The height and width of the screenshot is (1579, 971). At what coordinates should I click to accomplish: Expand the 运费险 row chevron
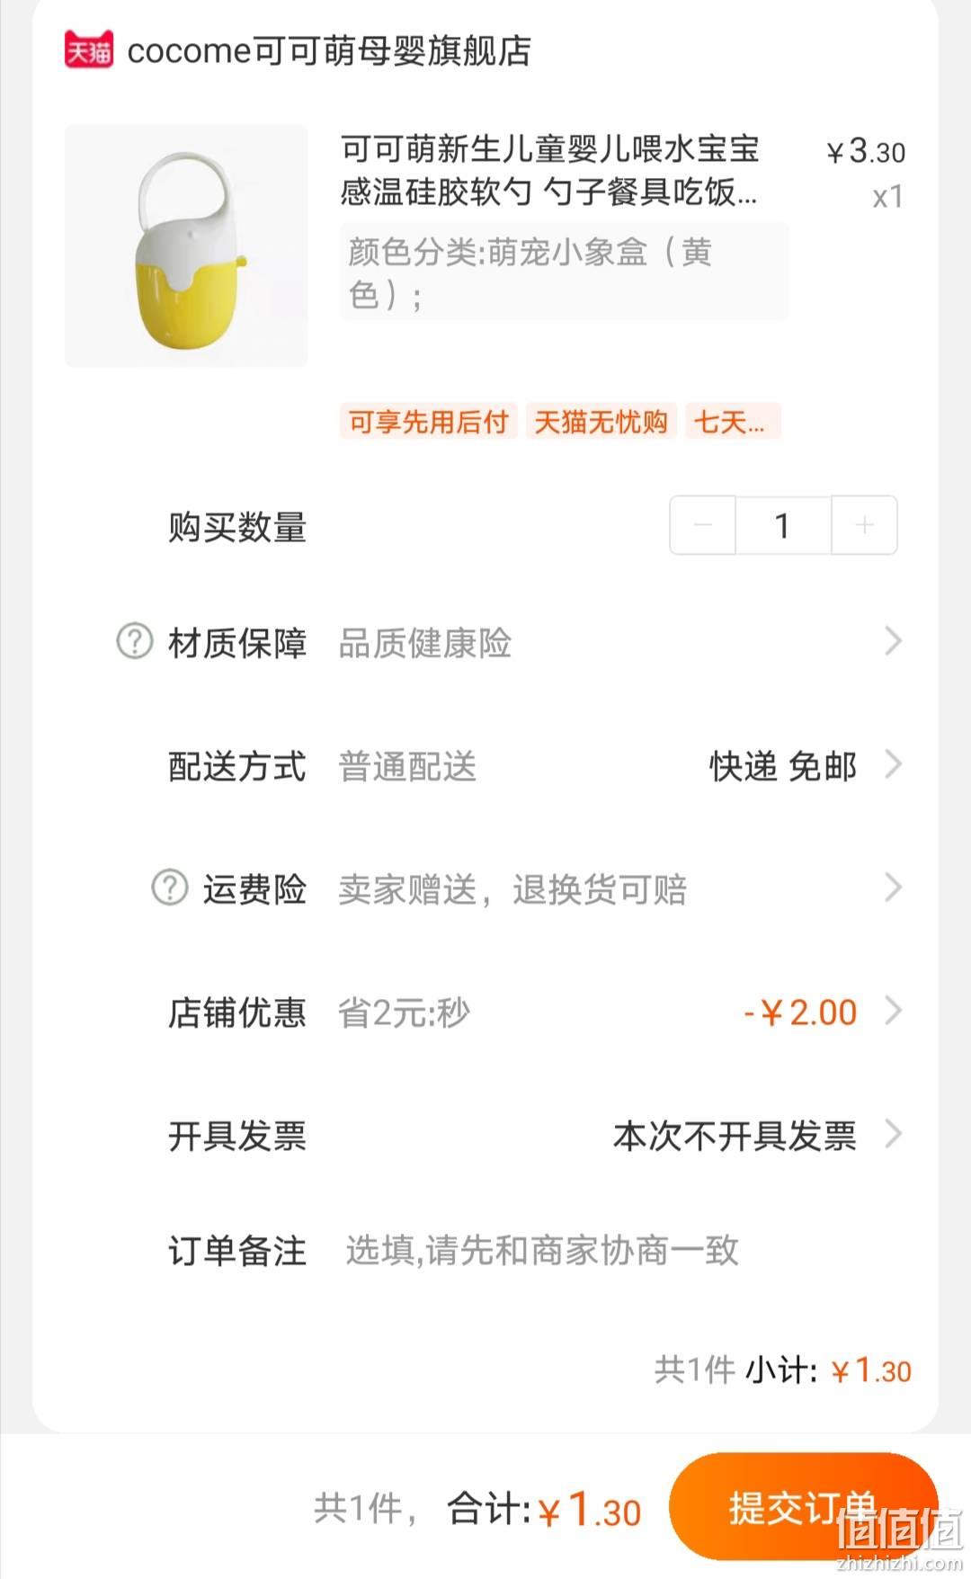pos(893,888)
